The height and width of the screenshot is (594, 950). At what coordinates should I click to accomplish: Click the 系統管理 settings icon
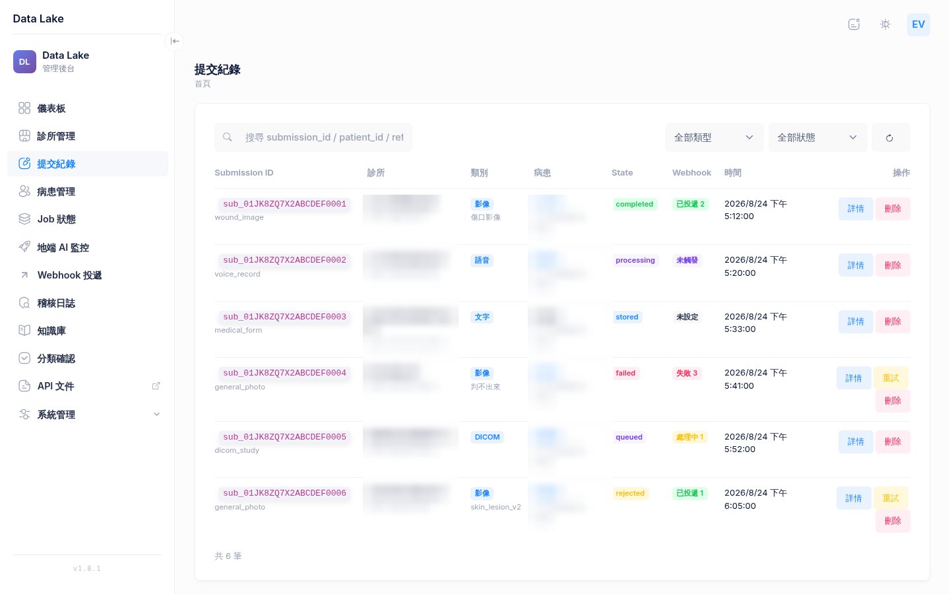click(x=24, y=414)
